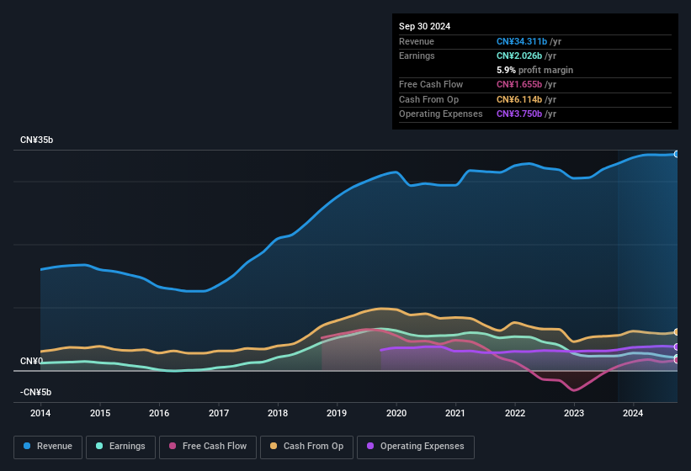Click the CN¥35b y-axis label

coord(36,140)
